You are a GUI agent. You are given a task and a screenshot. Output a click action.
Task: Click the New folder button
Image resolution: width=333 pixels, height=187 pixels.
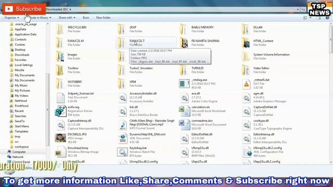point(103,18)
